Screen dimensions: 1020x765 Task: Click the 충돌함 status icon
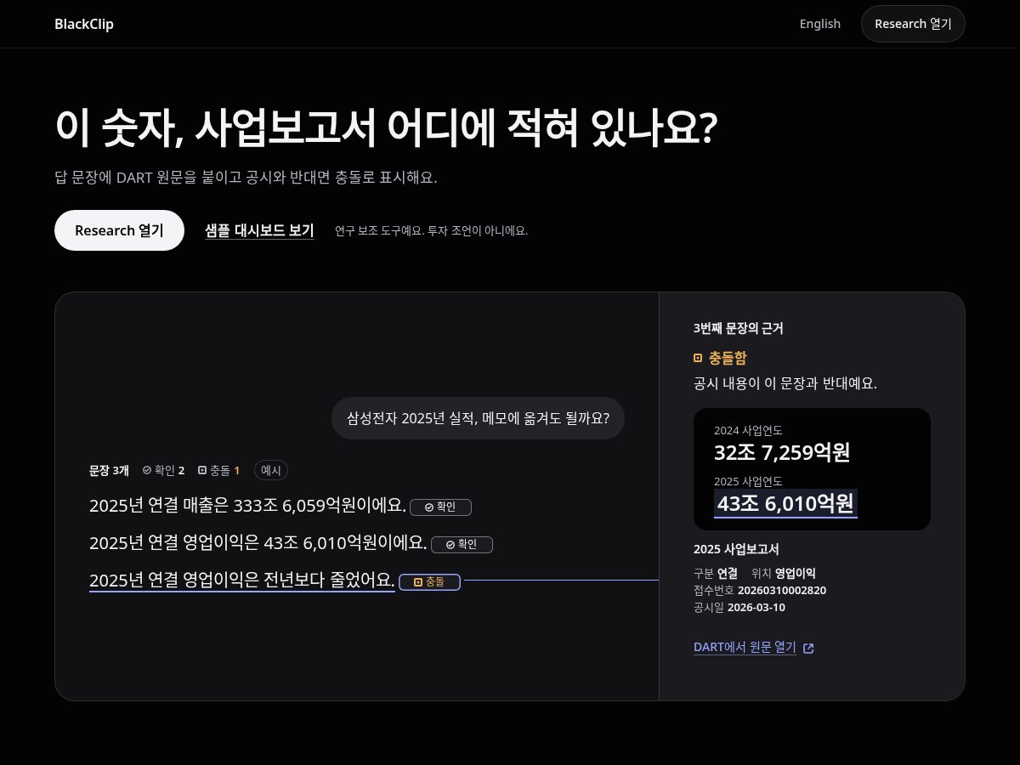click(698, 359)
